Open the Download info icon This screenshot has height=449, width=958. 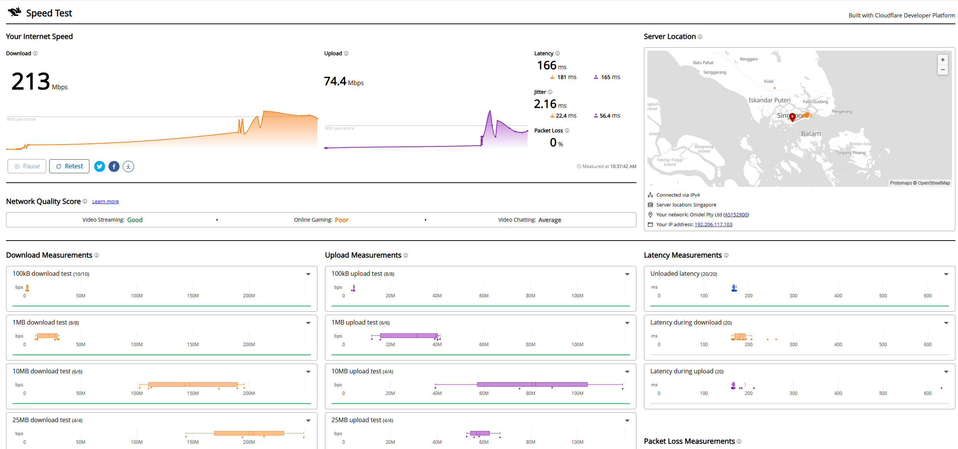click(35, 53)
